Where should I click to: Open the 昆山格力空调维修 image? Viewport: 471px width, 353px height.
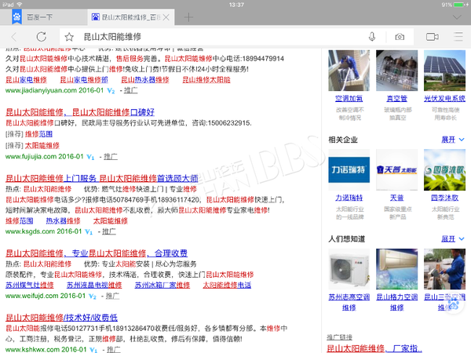[x=396, y=269]
